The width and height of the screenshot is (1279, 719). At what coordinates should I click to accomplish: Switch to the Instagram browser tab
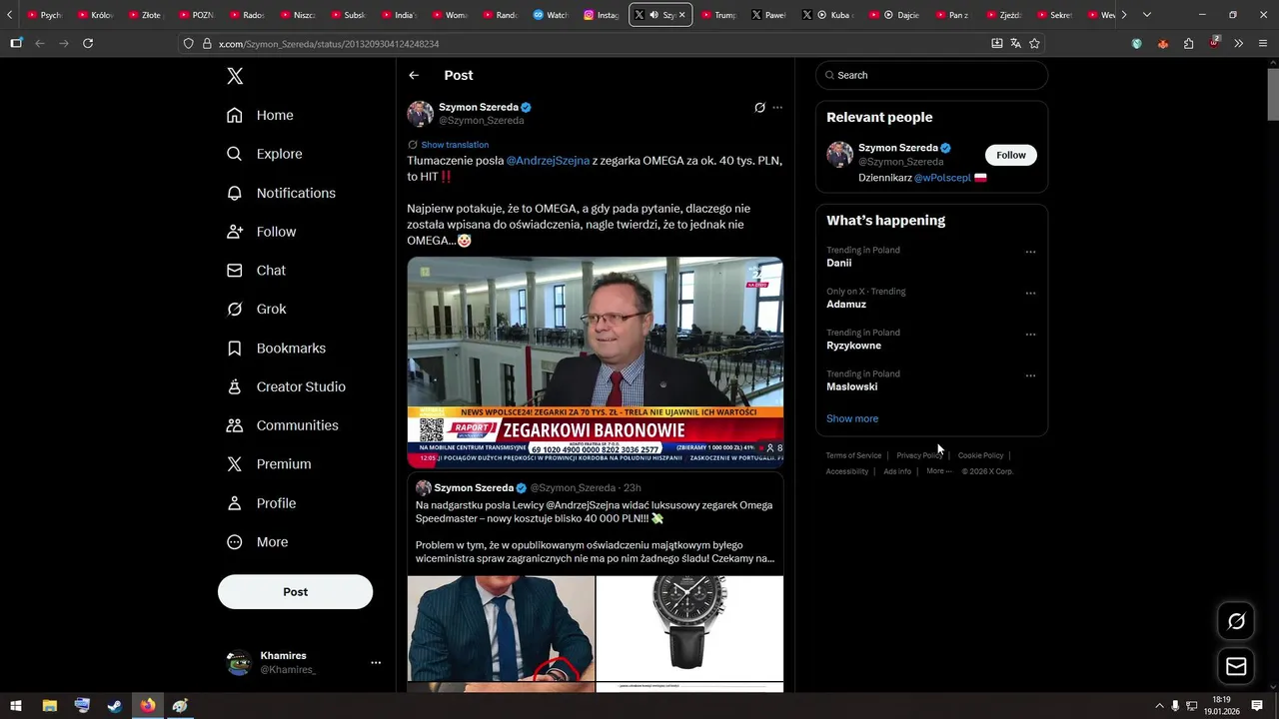(x=603, y=15)
